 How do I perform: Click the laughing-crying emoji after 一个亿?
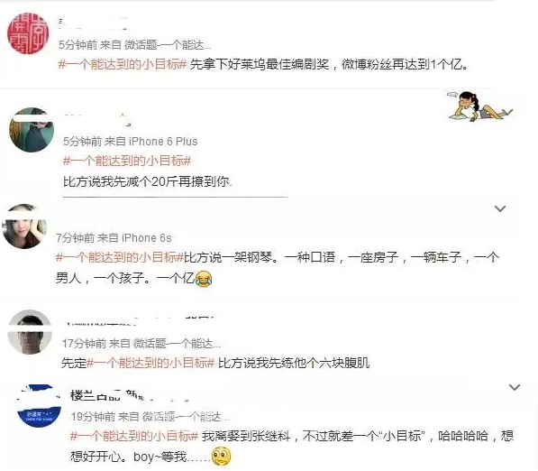coord(204,279)
